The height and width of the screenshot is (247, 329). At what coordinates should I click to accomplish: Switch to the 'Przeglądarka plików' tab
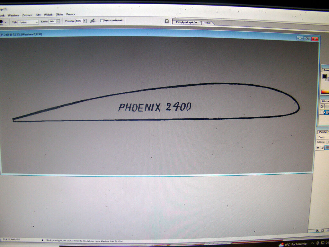point(187,23)
